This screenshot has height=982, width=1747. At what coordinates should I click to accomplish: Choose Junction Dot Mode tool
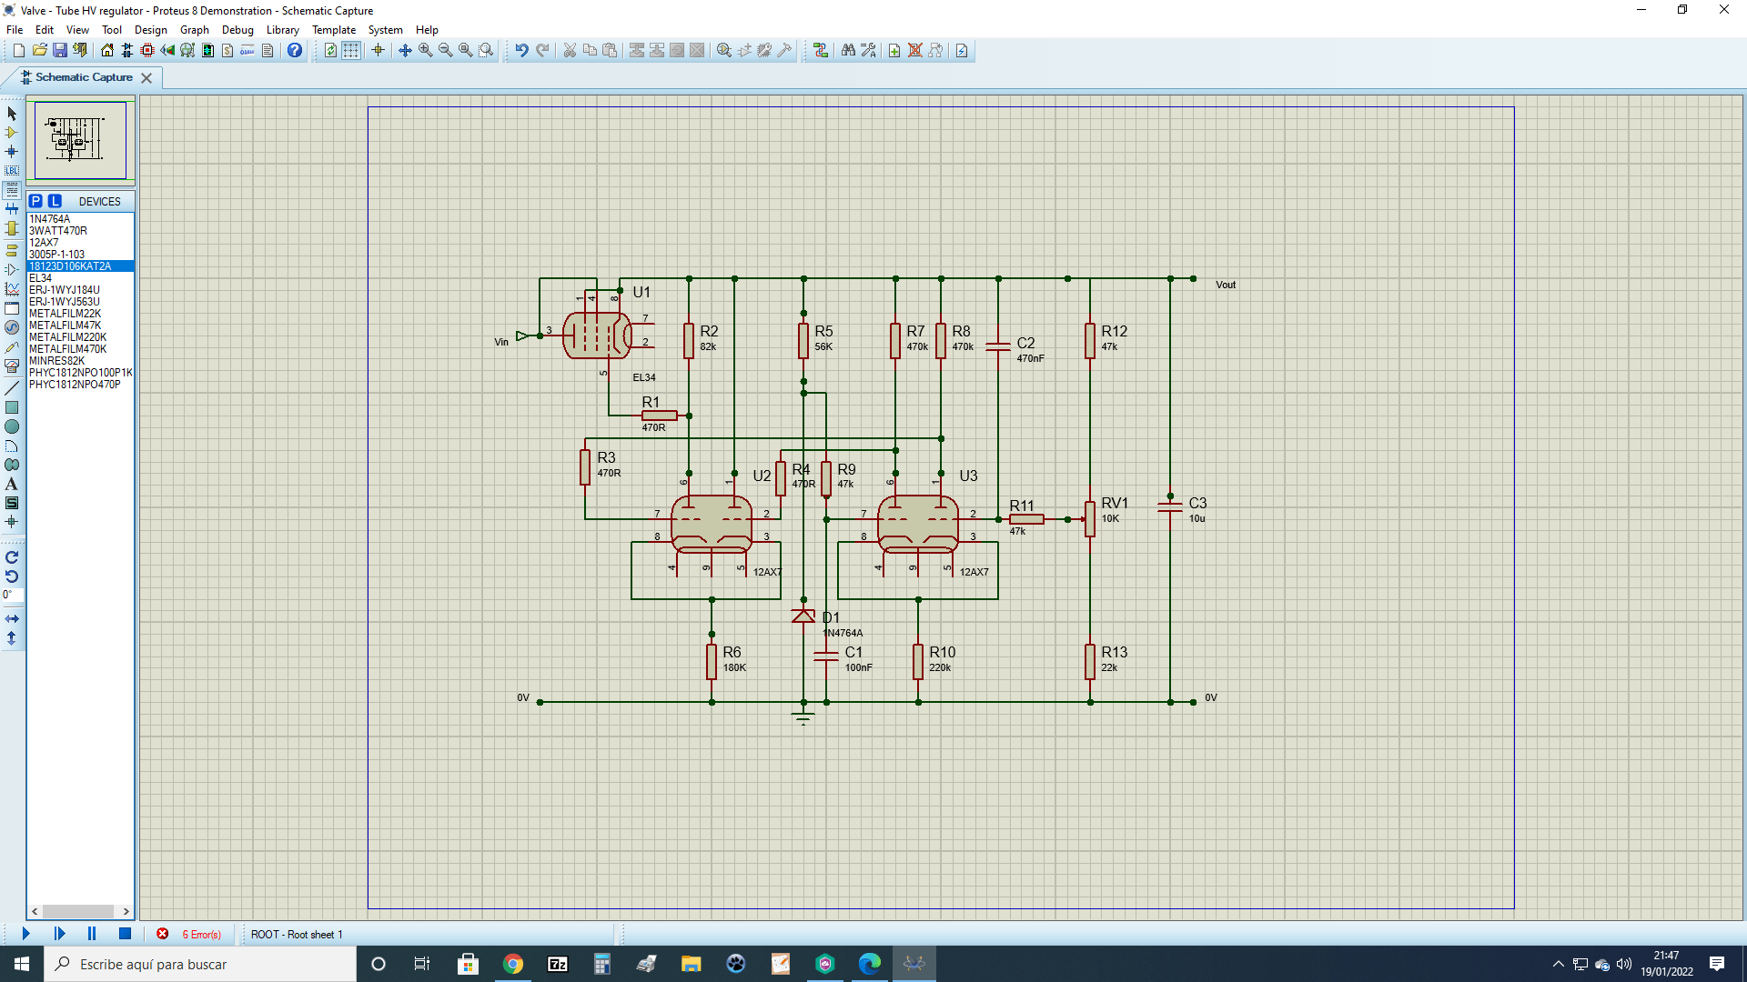point(12,152)
